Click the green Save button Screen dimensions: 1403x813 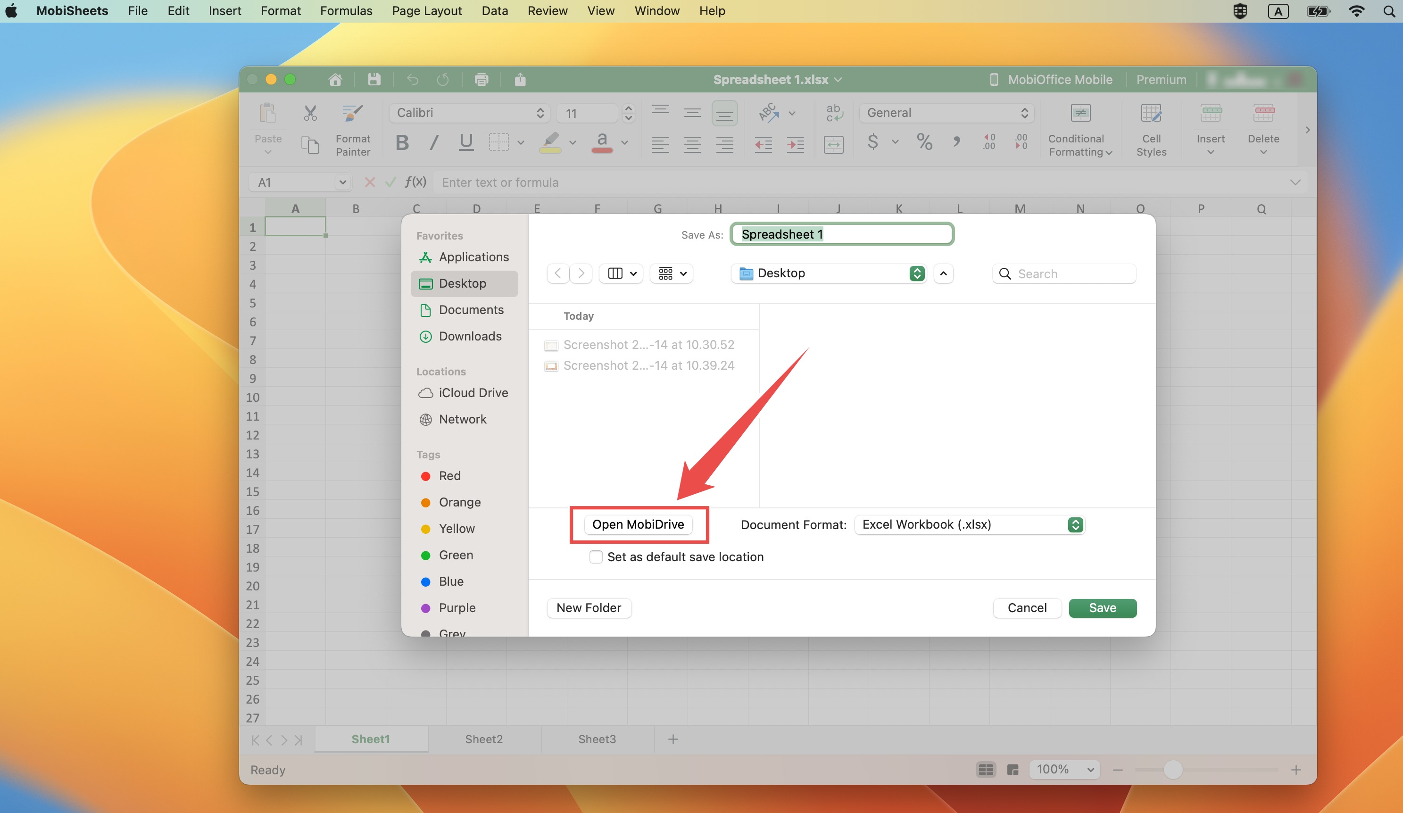(1103, 608)
